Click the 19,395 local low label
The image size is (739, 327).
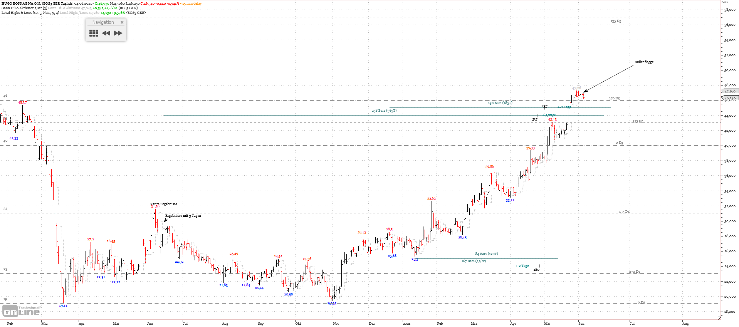pyautogui.click(x=331, y=304)
